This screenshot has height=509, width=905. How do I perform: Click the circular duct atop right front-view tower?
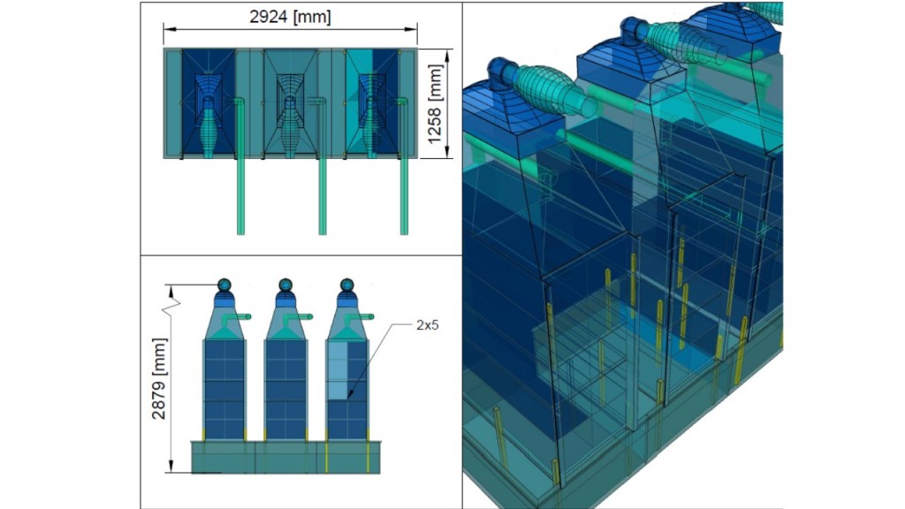point(347,285)
